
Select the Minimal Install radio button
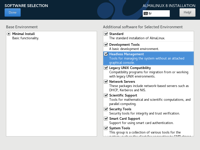[x=9, y=34]
